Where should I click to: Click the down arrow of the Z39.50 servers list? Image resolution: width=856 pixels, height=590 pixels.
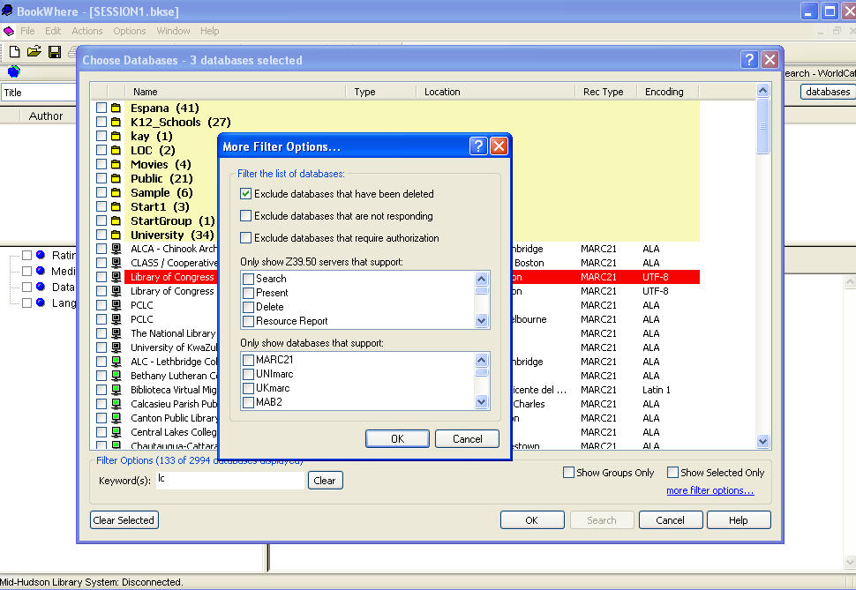coord(481,321)
